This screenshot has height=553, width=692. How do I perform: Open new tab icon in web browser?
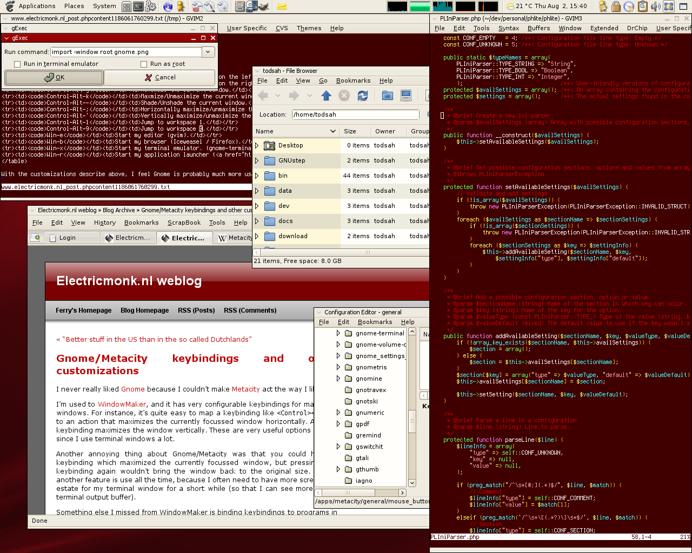point(35,237)
